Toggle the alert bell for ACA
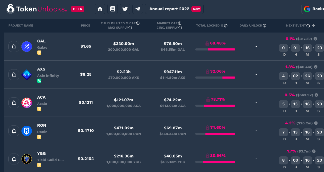This screenshot has height=172, width=324. (x=14, y=103)
